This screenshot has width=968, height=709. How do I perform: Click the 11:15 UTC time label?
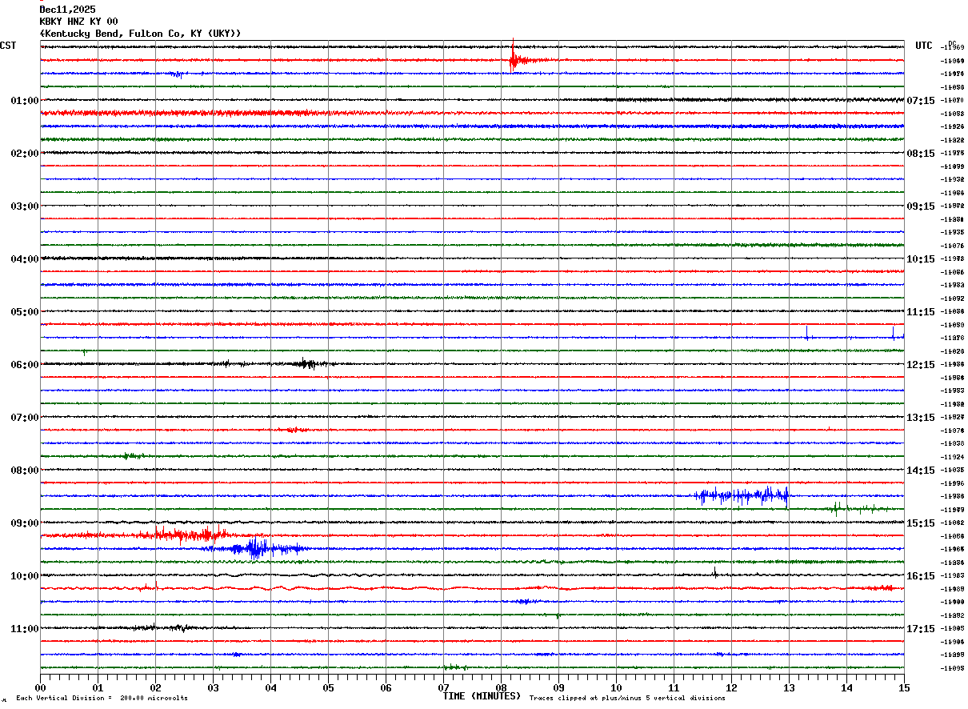point(921,312)
